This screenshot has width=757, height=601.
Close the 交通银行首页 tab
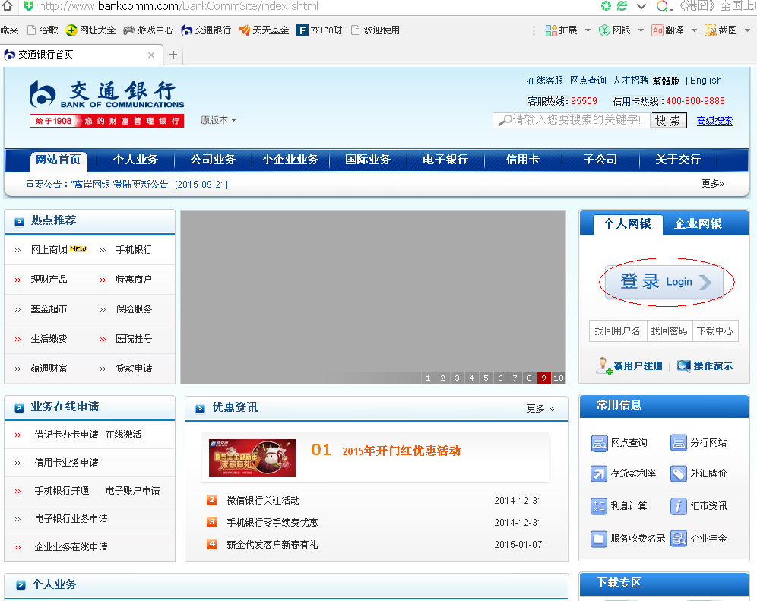pyautogui.click(x=151, y=55)
